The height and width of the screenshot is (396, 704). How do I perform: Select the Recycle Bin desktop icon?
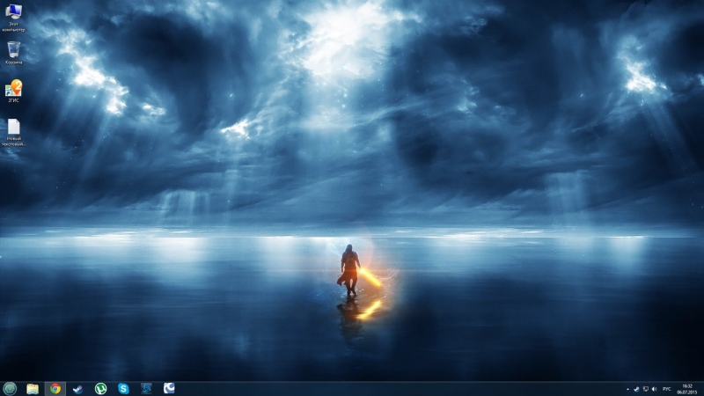[13, 53]
